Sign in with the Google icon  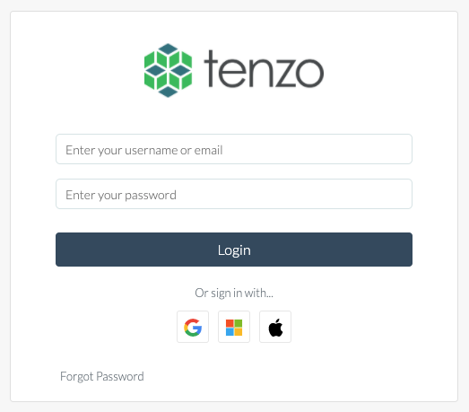(193, 327)
